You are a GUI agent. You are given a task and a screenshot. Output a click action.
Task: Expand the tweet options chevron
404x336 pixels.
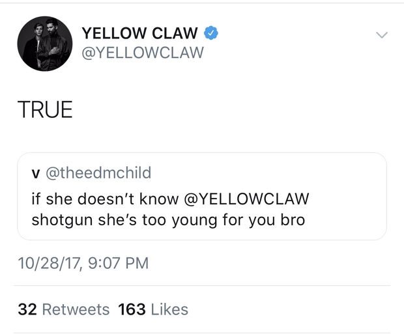point(382,34)
